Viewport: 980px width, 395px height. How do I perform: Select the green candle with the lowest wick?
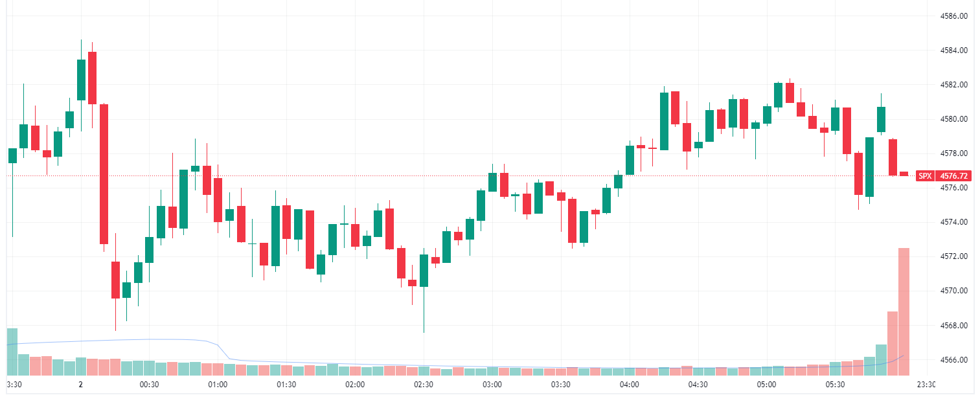pyautogui.click(x=424, y=271)
